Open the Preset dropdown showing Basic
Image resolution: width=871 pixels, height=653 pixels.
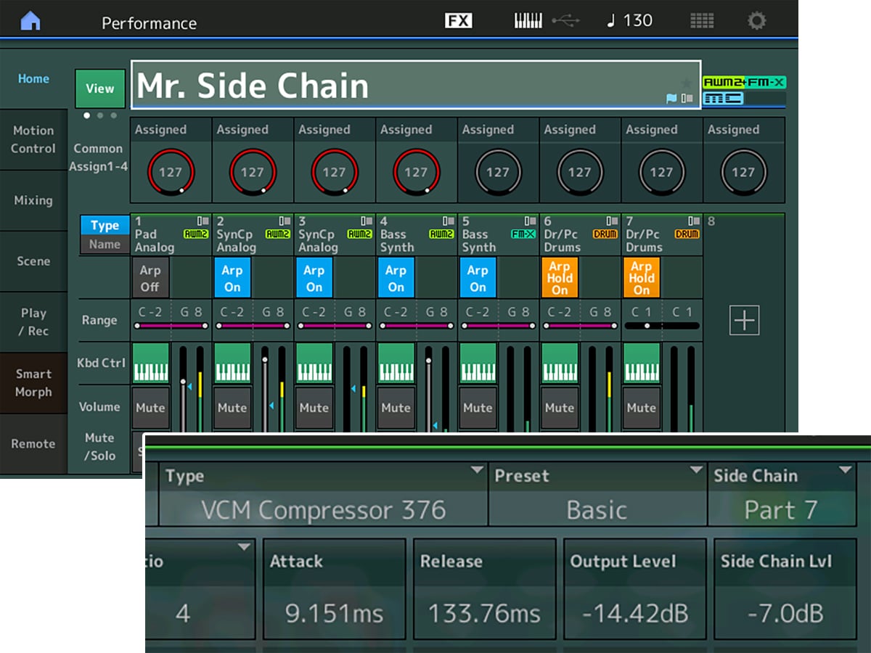[x=597, y=493]
